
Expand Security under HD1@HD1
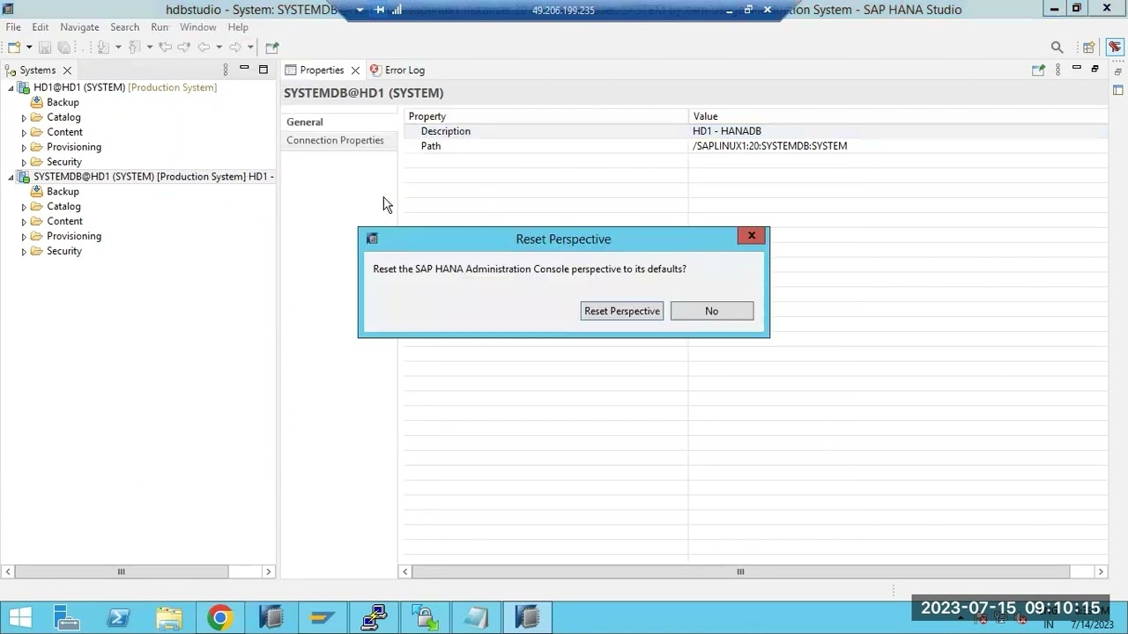tap(24, 163)
